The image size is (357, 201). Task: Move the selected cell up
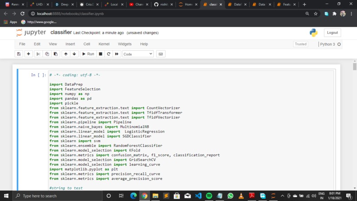[x=66, y=54]
